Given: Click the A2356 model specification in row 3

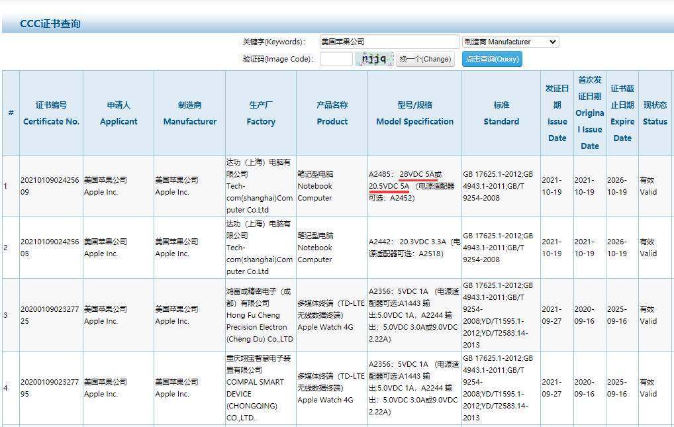Looking at the screenshot, I should [x=414, y=314].
